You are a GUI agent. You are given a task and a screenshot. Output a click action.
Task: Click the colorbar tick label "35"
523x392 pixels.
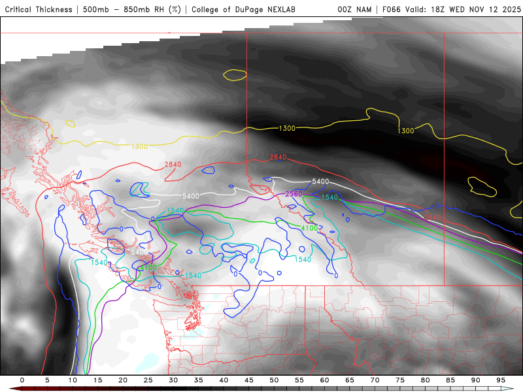(199, 380)
